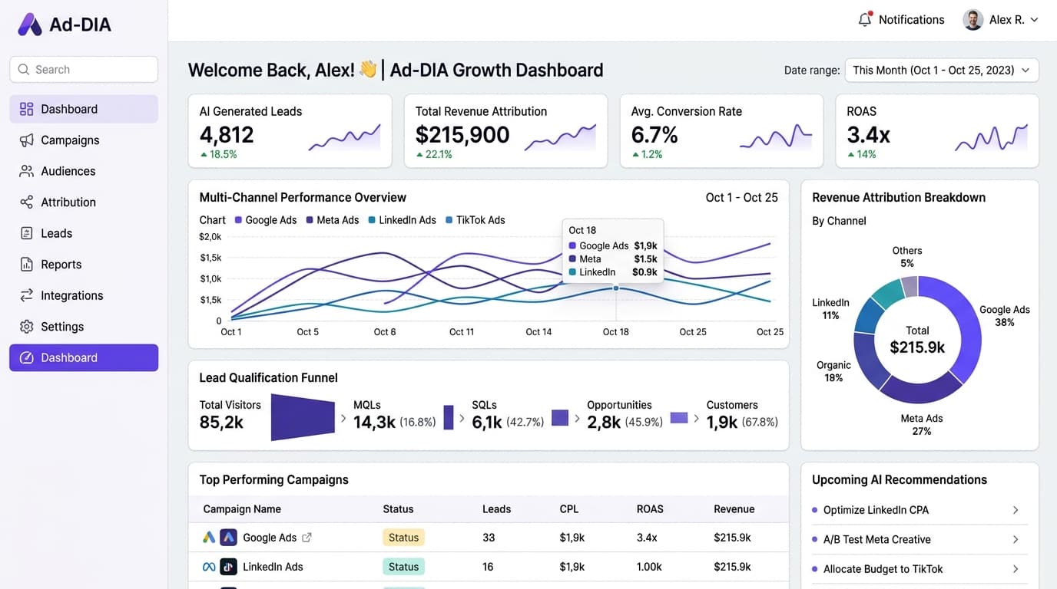Expand the A/B Test Meta Creative chevron
The height and width of the screenshot is (589, 1057).
[x=1016, y=539]
